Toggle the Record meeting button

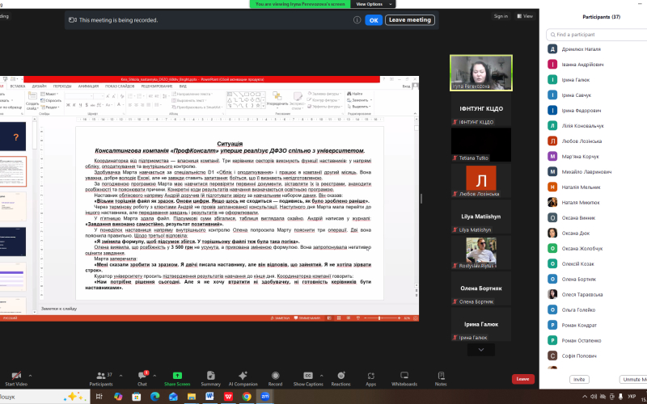click(x=275, y=378)
